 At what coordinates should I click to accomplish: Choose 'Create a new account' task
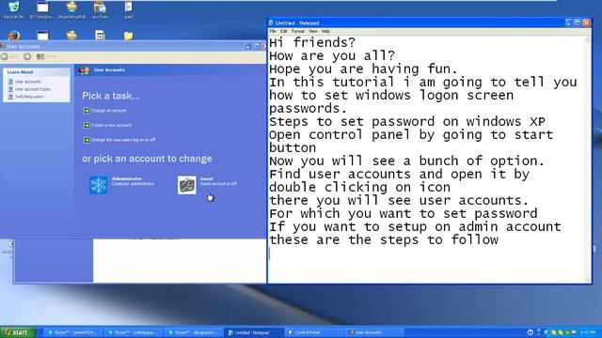click(111, 125)
